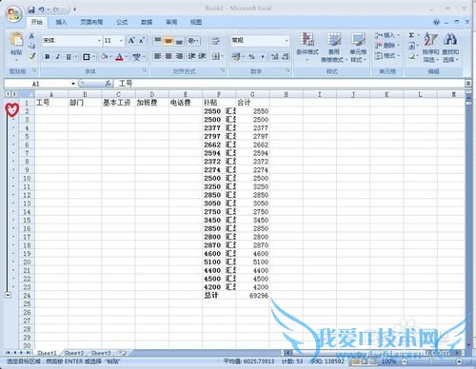Toggle top vertical alignment

(158, 41)
